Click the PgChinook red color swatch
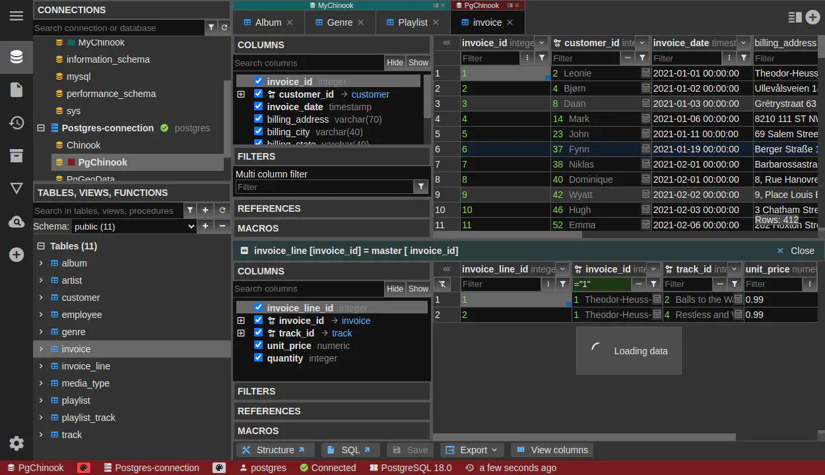Viewport: 825px width, 475px height. [x=71, y=162]
